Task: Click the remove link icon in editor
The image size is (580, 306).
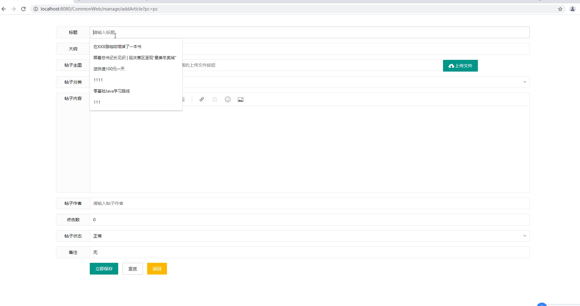Action: click(215, 99)
